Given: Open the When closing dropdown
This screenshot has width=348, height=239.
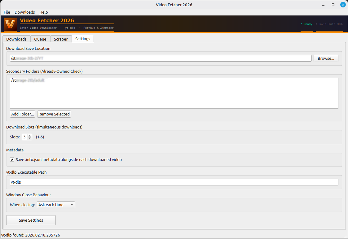Looking at the screenshot, I should point(56,205).
